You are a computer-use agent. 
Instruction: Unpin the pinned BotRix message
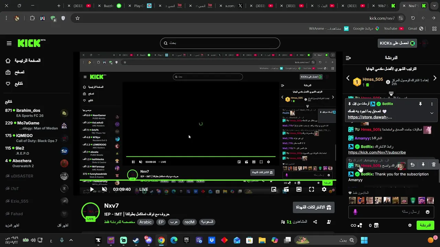tap(420, 104)
